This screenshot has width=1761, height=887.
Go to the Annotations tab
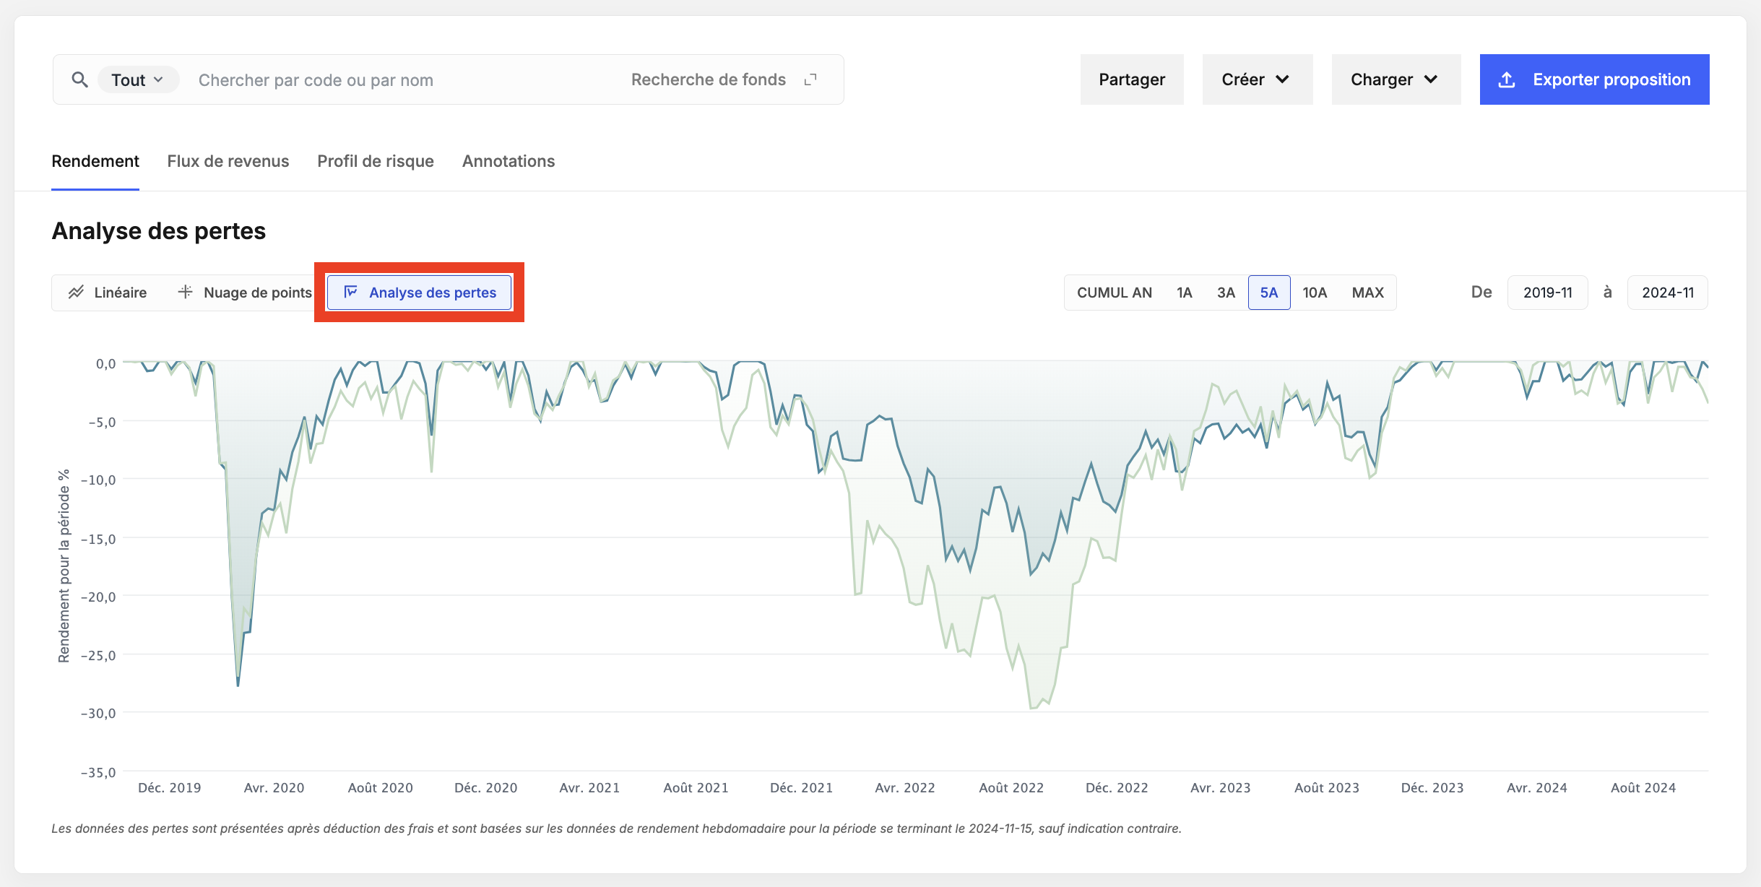pyautogui.click(x=509, y=161)
